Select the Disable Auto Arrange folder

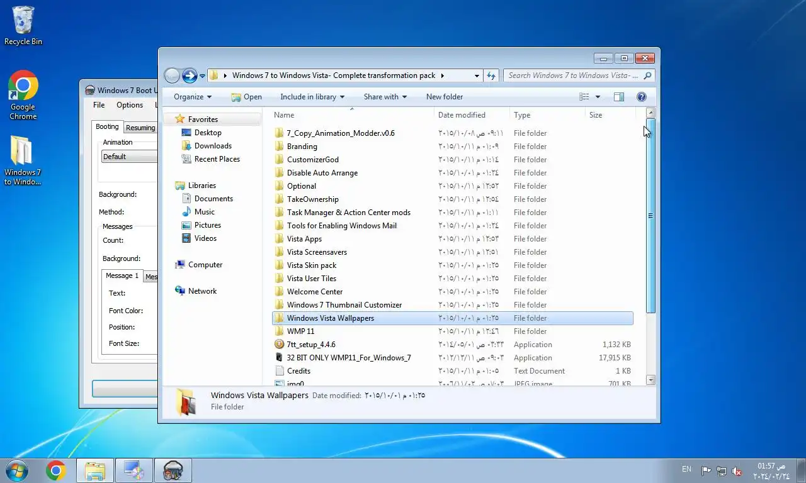(x=452, y=173)
